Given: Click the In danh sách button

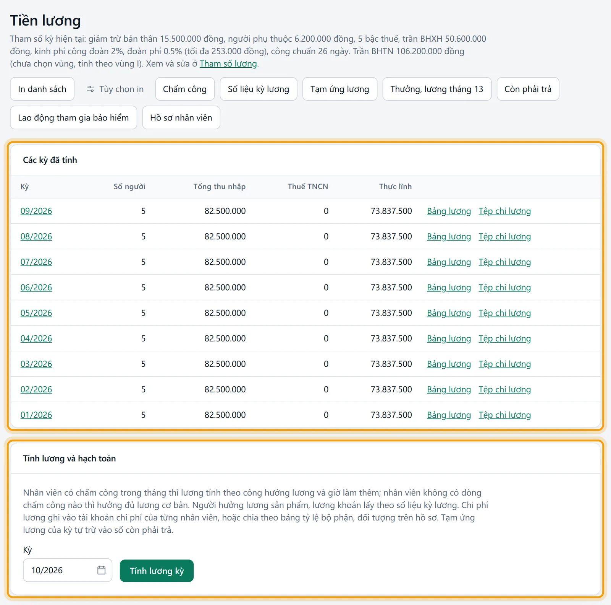Looking at the screenshot, I should click(x=42, y=89).
